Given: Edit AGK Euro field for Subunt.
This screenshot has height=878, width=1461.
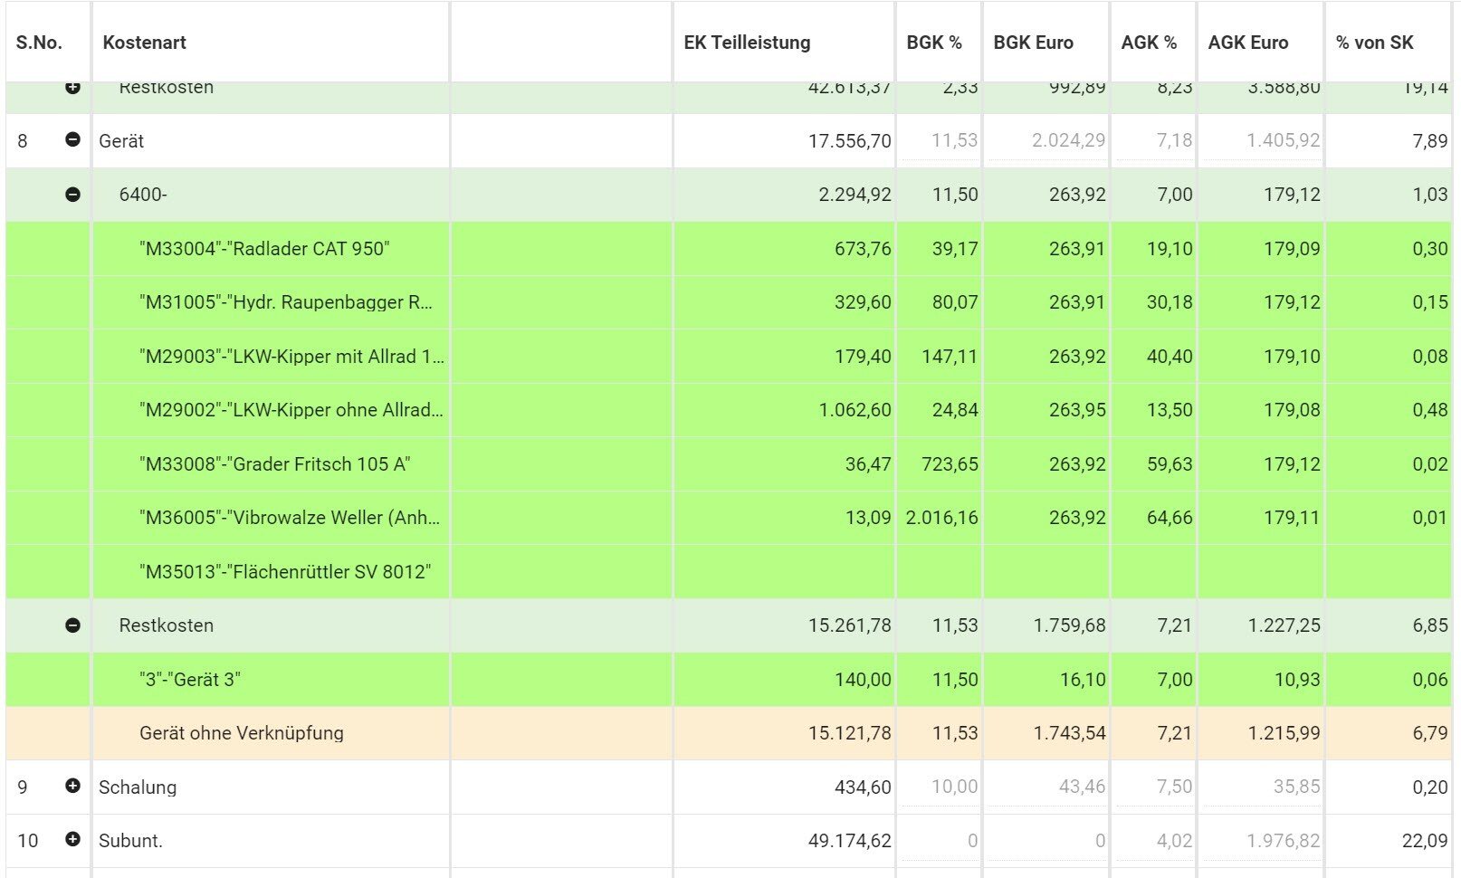Looking at the screenshot, I should 1262,841.
